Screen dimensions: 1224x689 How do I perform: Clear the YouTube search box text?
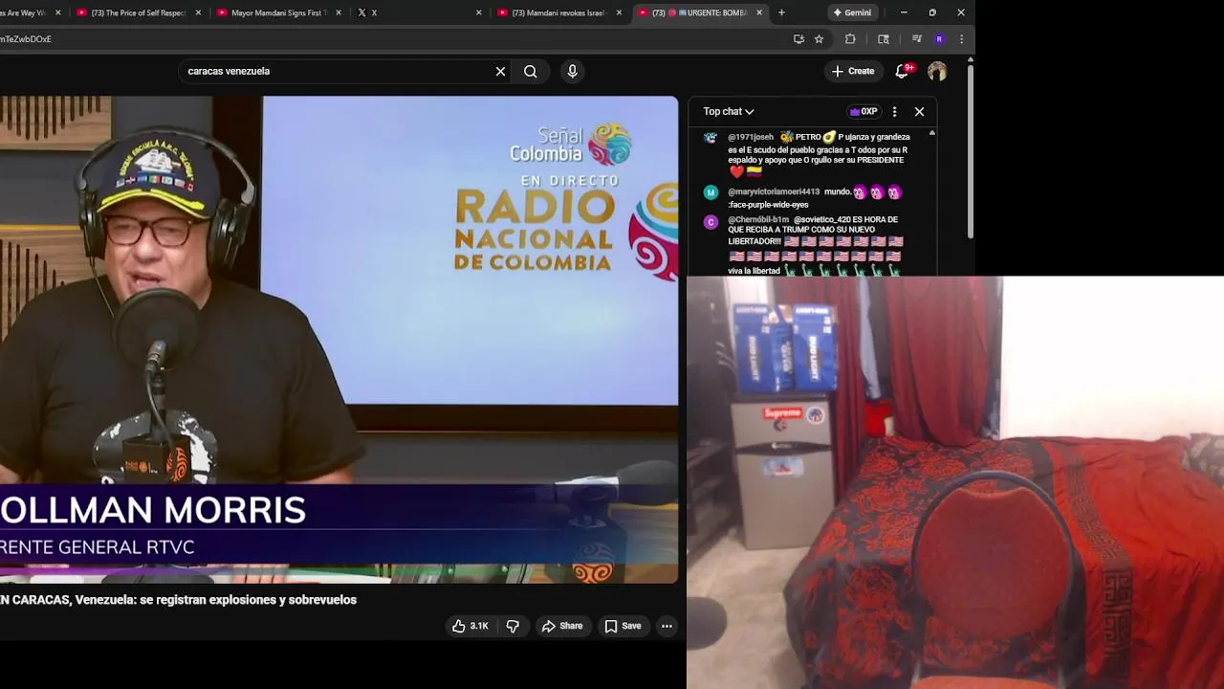coord(500,71)
